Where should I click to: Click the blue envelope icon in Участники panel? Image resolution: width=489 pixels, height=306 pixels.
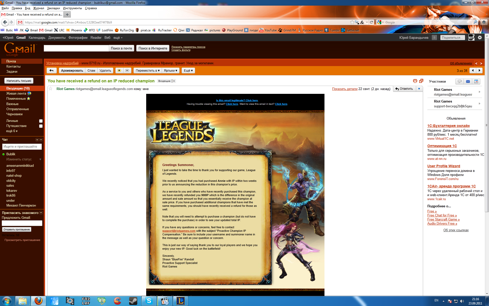click(x=468, y=81)
